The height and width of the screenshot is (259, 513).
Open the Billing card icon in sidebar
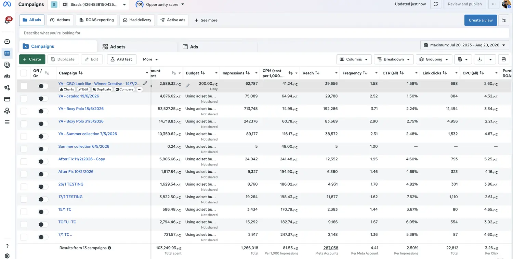pos(7,99)
